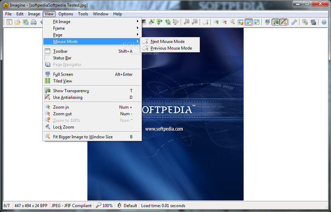Expand the Page submenu
The height and width of the screenshot is (212, 331).
tap(92, 35)
